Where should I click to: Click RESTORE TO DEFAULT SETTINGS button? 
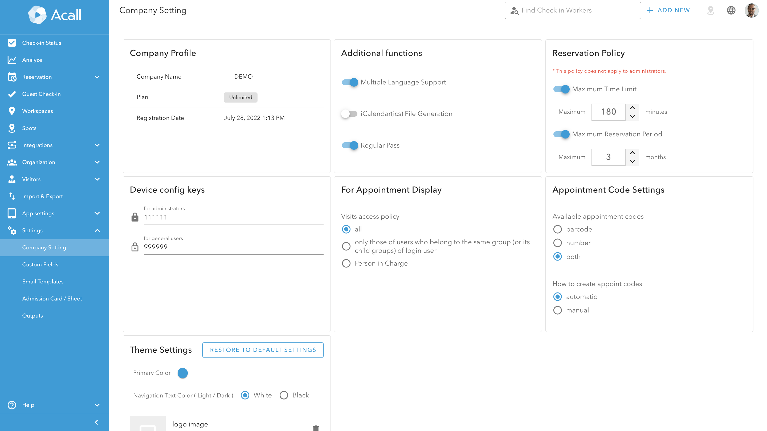point(263,350)
